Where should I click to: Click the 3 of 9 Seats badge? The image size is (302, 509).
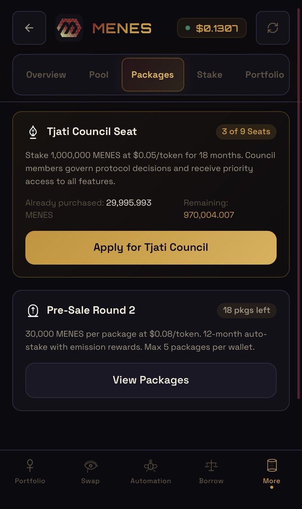(x=246, y=131)
